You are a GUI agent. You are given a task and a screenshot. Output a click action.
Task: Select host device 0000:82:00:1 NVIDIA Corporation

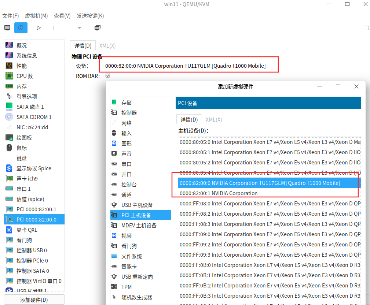(270, 193)
